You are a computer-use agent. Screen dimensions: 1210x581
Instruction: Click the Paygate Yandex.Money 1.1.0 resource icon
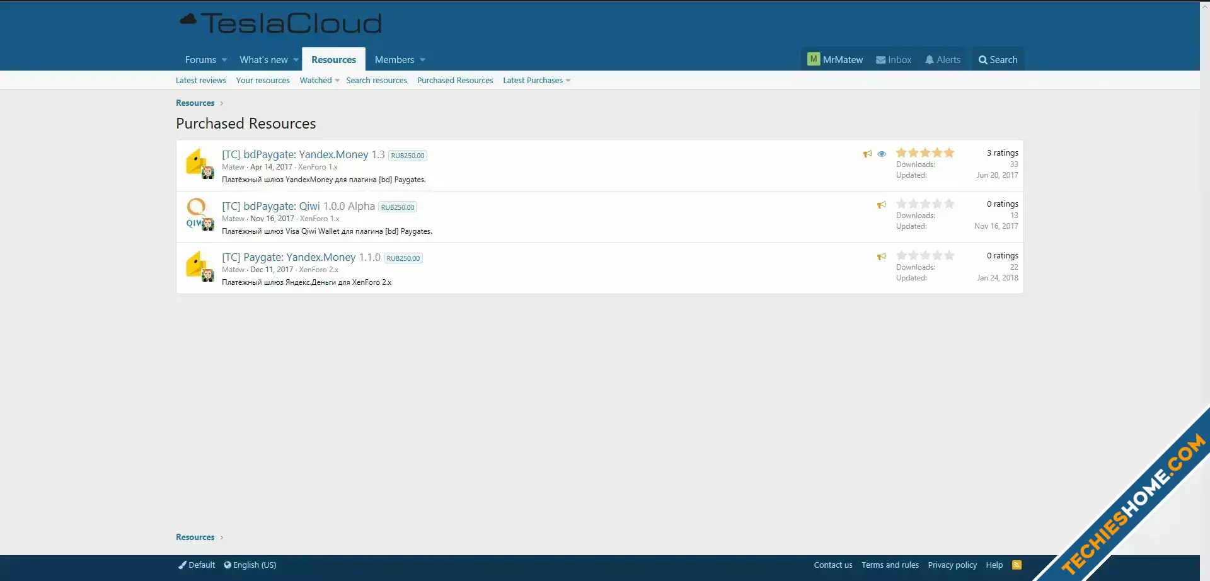pyautogui.click(x=197, y=265)
